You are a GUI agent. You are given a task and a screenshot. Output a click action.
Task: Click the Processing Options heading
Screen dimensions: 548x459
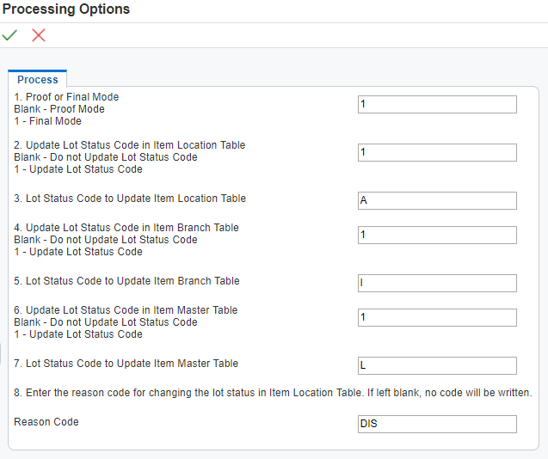tap(66, 9)
